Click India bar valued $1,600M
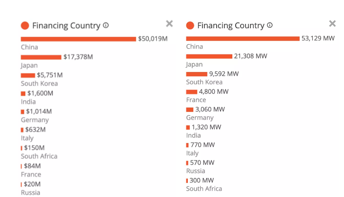Screen dimensions: 344x197 [x=23, y=93]
